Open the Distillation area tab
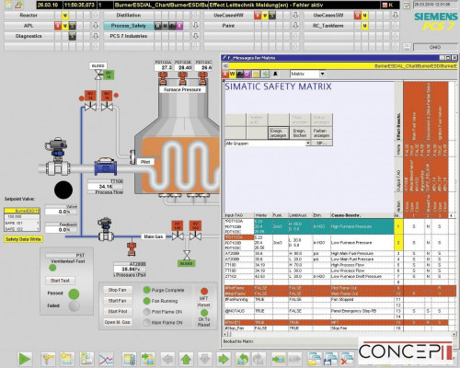 tap(129, 15)
